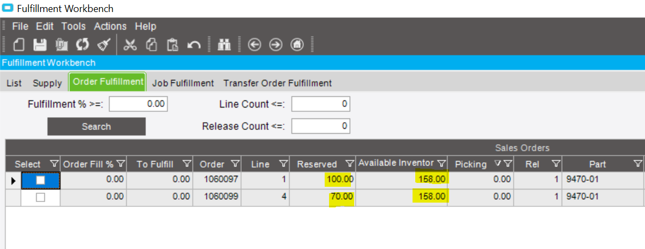Click the Copy pages icon
Screen dimensions: 645x249
click(152, 44)
